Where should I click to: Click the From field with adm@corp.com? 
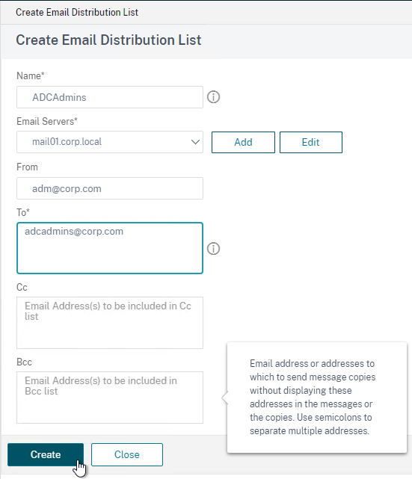point(110,188)
